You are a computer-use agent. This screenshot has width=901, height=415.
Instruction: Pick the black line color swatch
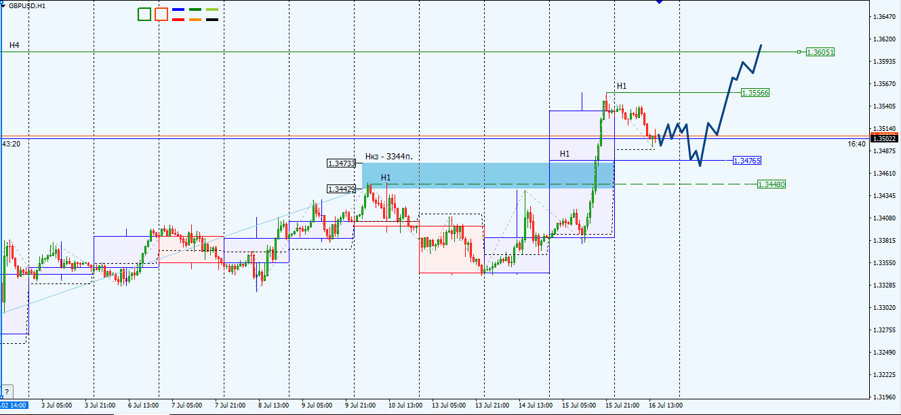click(212, 20)
